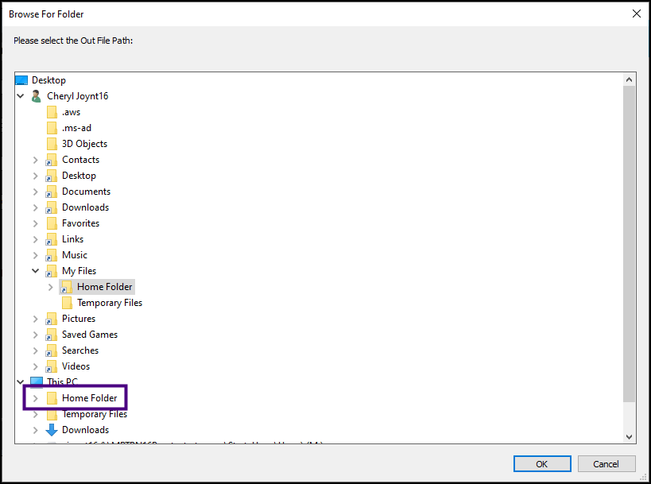
Task: Select 'Temporary Files' label under This PC
Action: 95,414
